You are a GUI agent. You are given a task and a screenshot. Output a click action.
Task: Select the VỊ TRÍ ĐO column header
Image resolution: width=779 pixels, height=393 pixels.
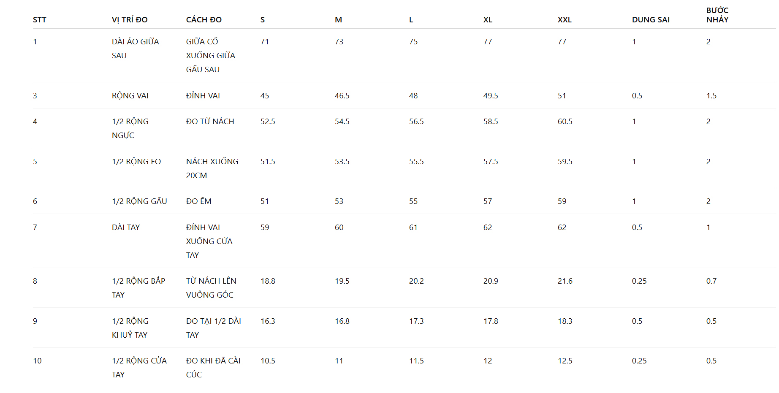[130, 20]
